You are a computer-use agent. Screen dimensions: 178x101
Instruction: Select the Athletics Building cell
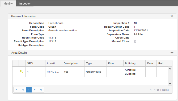tap(134, 72)
